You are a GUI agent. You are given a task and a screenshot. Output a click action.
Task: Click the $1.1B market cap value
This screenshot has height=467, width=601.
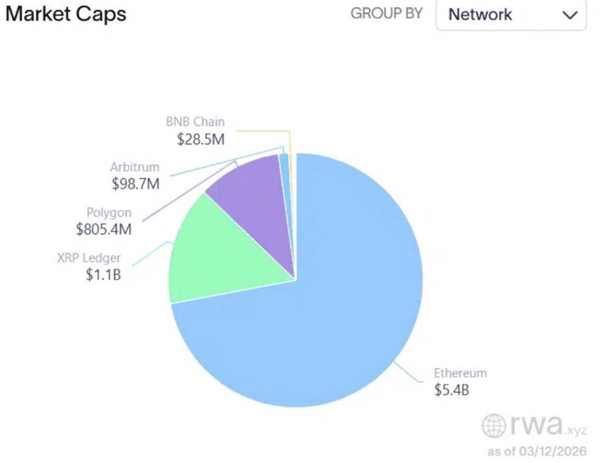pos(103,274)
